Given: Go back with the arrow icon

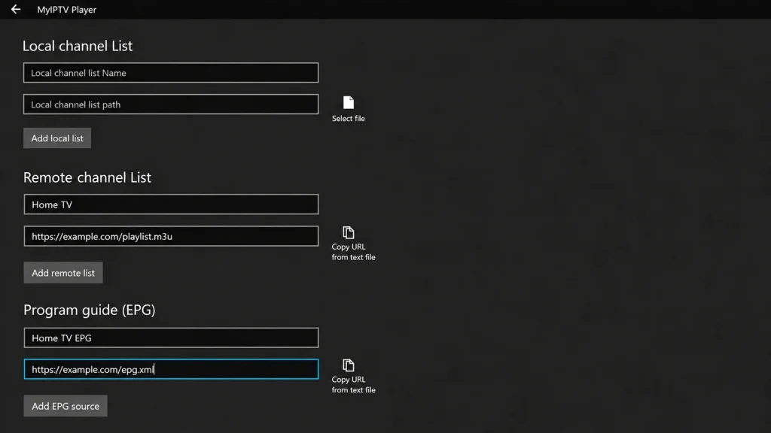Looking at the screenshot, I should tap(16, 9).
